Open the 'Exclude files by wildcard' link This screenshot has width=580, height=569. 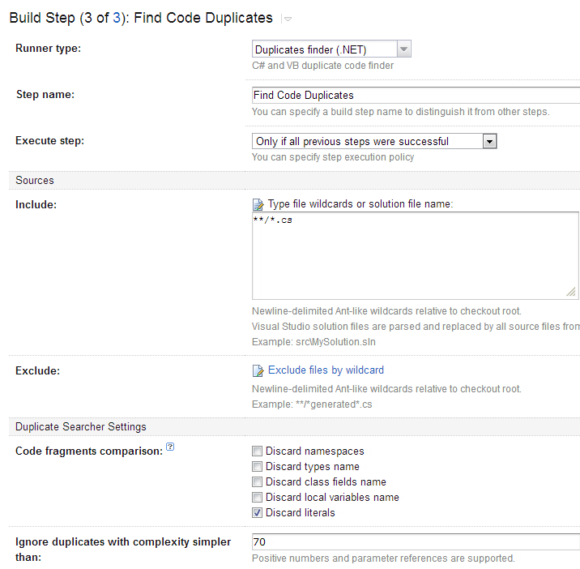pos(326,370)
